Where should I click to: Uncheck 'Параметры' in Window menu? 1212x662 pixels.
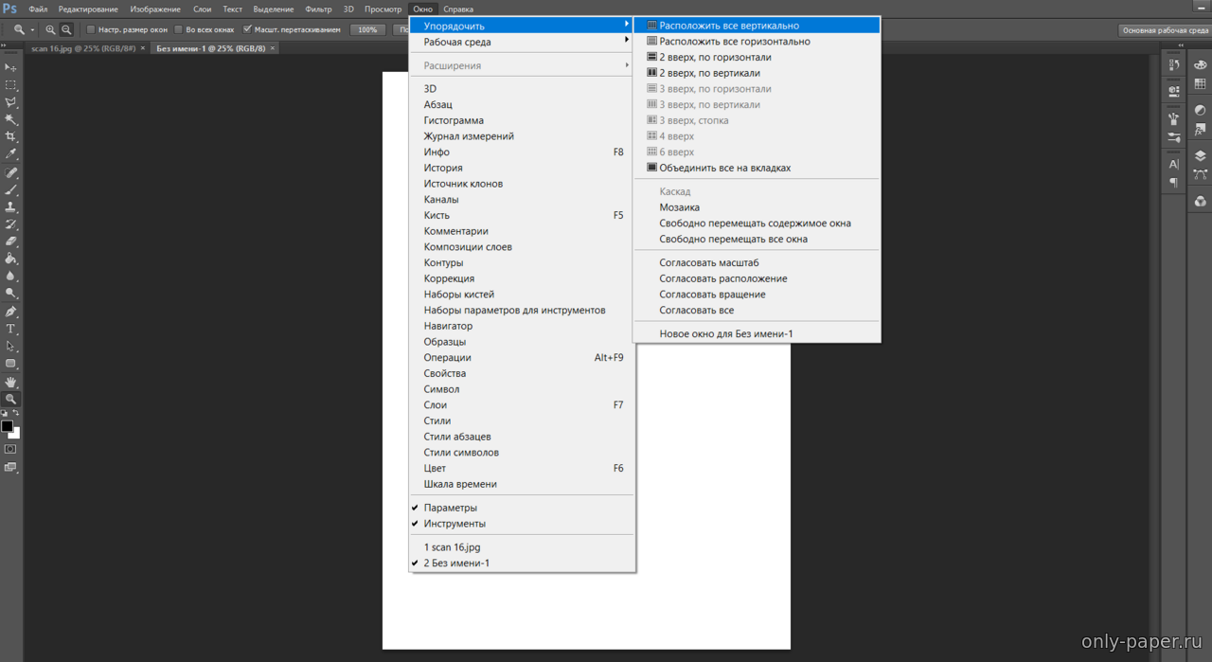(523, 508)
